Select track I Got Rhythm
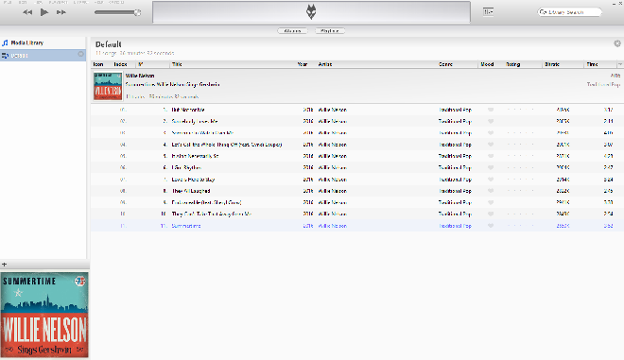624x360 pixels. [x=186, y=167]
